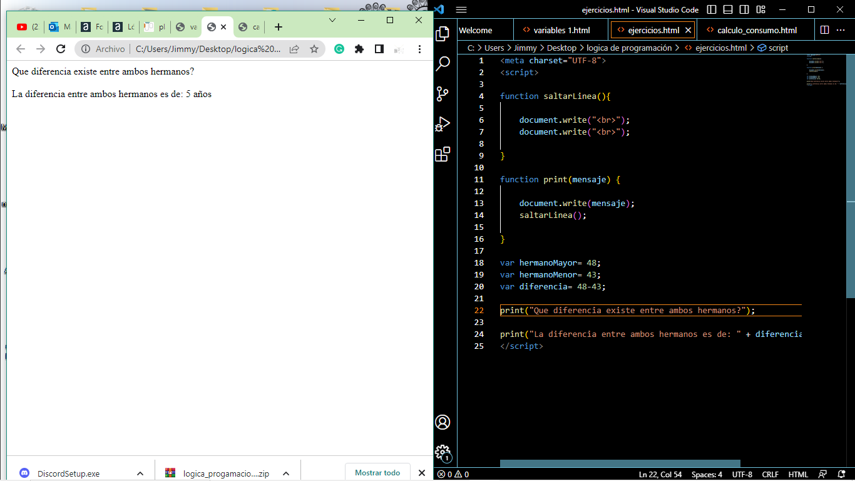Reload the Chrome page

61,49
